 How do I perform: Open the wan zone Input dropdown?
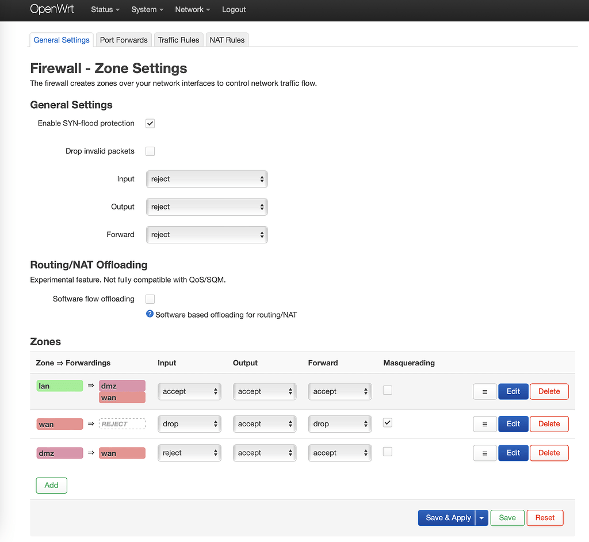coord(190,424)
